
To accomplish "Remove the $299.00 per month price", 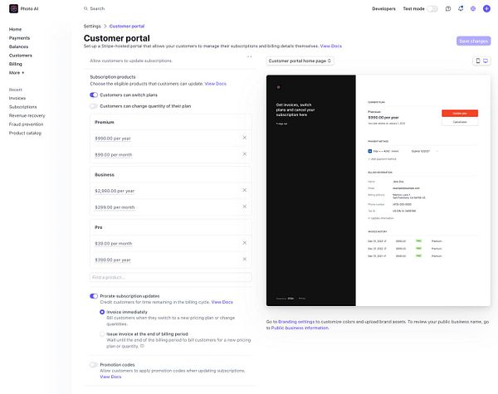I will point(245,207).
